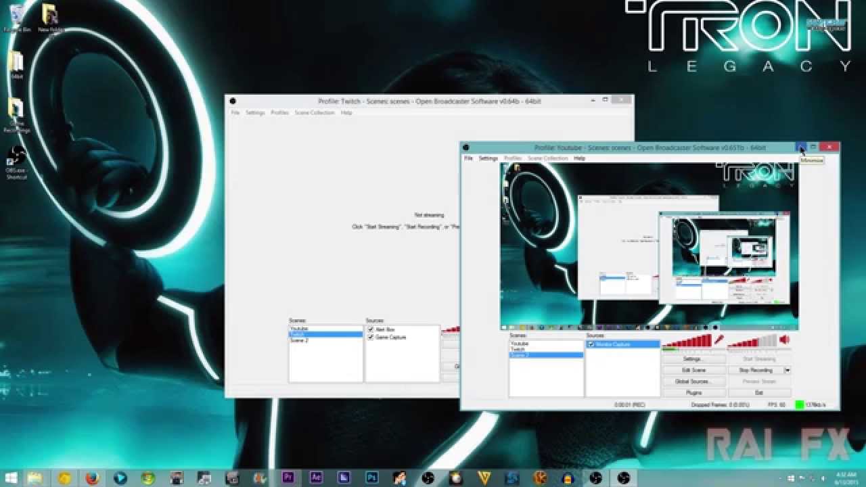The width and height of the screenshot is (866, 487).
Task: Select Twitch scene in Youtube OBS window
Action: tap(546, 349)
